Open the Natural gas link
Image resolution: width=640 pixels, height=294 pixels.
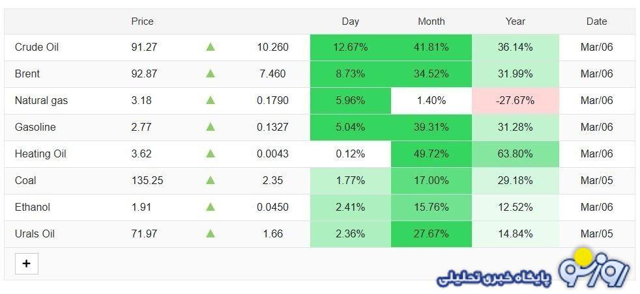(x=41, y=101)
